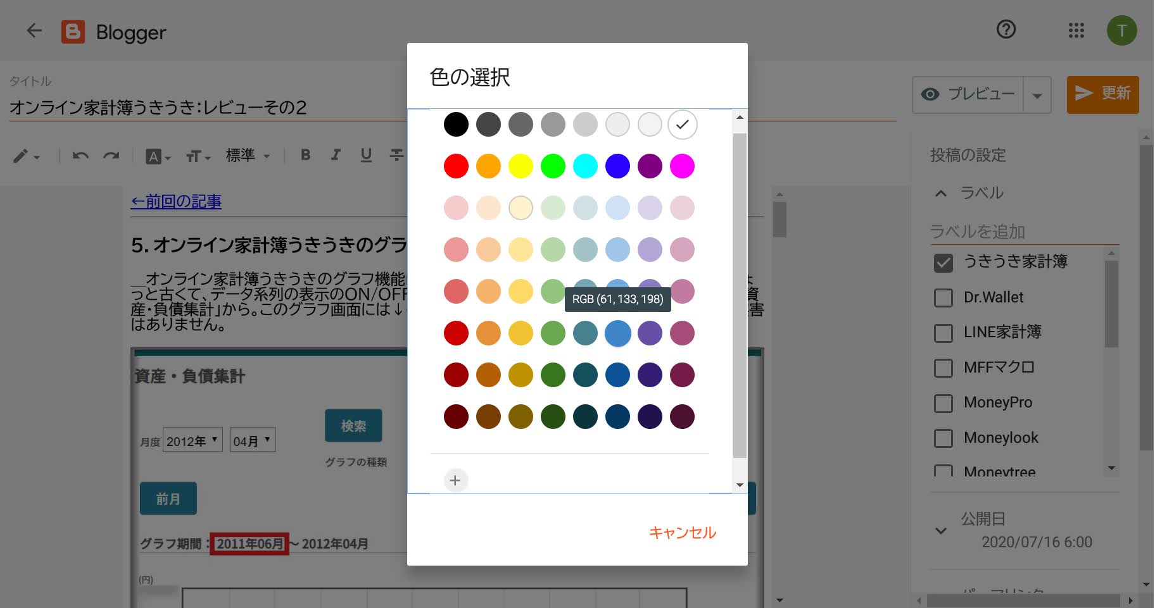Open the font size icon
The width and height of the screenshot is (1155, 608).
click(x=194, y=156)
